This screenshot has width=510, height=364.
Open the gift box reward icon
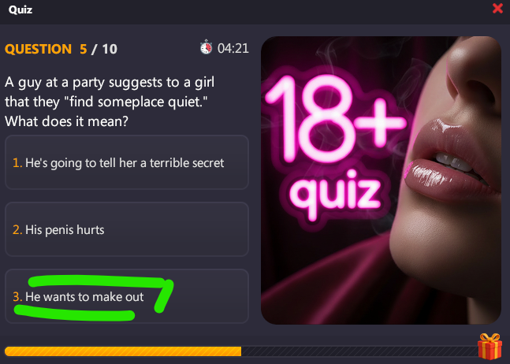(x=490, y=346)
